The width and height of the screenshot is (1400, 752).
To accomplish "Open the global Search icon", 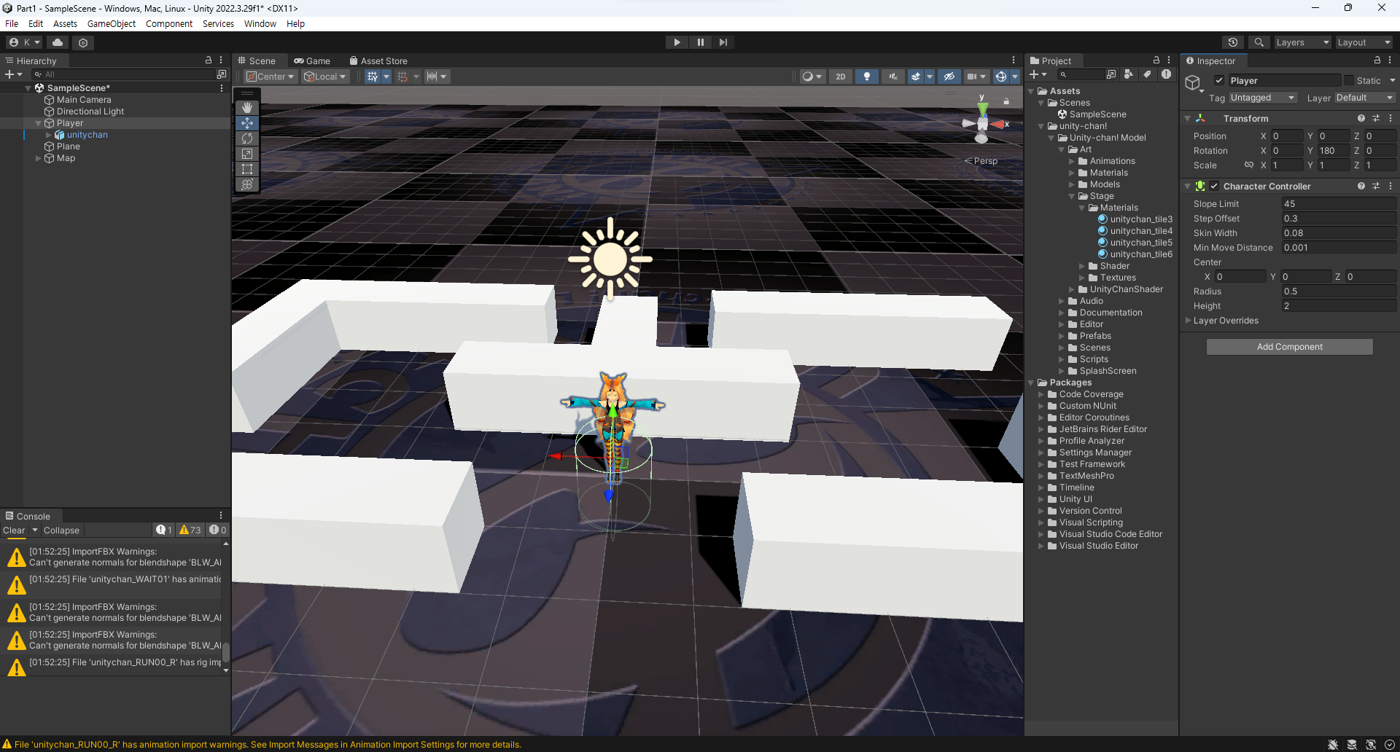I will tap(1259, 42).
